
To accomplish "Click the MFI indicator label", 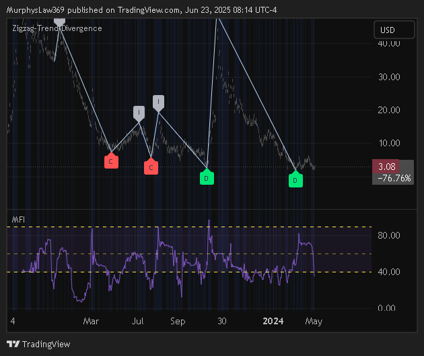I will [18, 219].
